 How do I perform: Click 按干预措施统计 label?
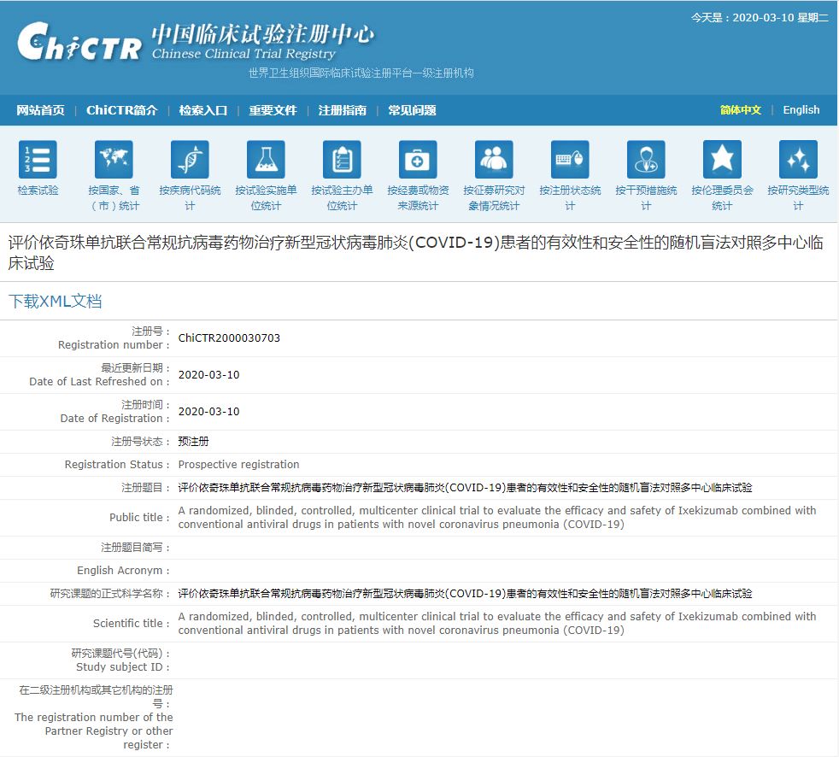coord(646,198)
